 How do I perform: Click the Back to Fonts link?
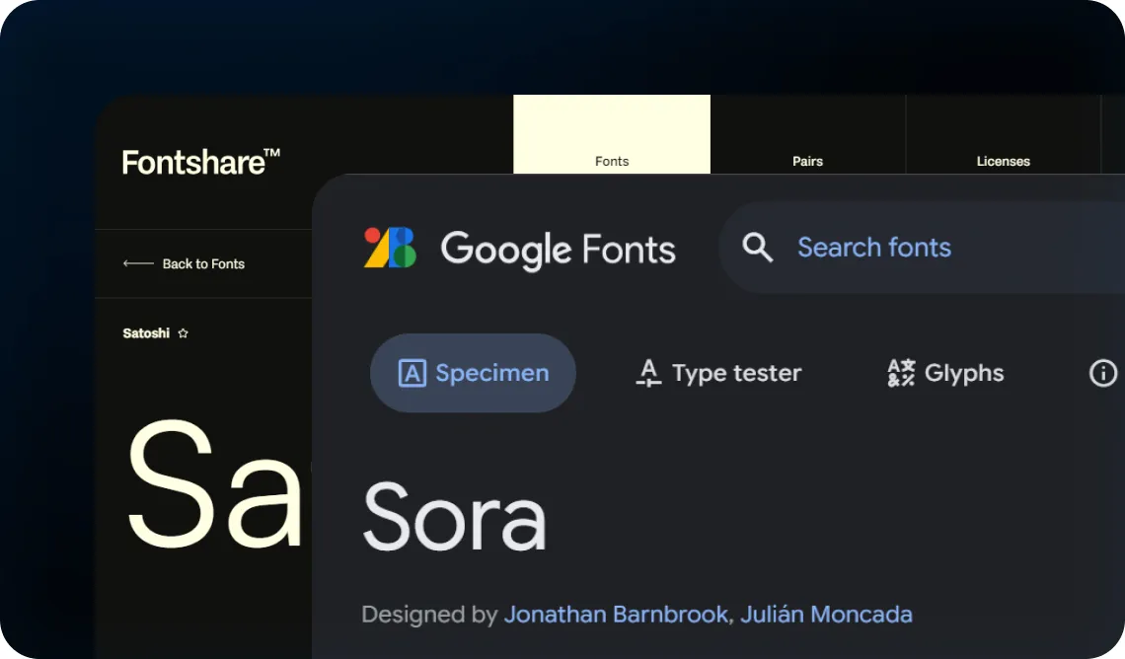(204, 263)
